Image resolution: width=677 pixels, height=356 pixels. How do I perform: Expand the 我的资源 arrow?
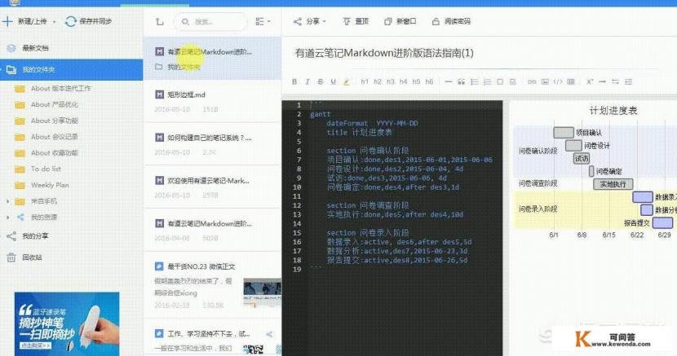8,218
